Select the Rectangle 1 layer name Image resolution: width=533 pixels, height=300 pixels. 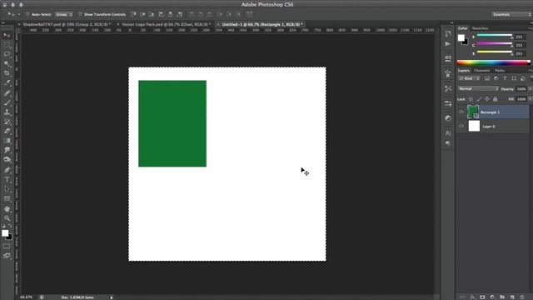click(x=490, y=112)
